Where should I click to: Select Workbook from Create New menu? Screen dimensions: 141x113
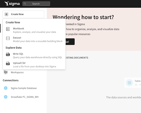[x=34, y=30]
